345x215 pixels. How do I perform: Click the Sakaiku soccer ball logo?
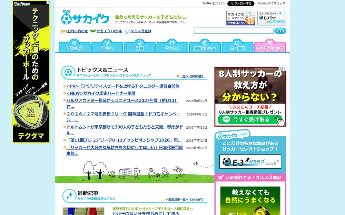(x=85, y=17)
